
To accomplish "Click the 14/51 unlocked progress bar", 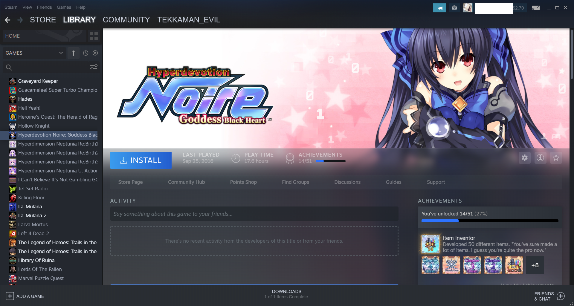I will 490,221.
